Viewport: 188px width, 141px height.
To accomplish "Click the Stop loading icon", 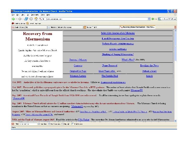I will tap(31, 19).
